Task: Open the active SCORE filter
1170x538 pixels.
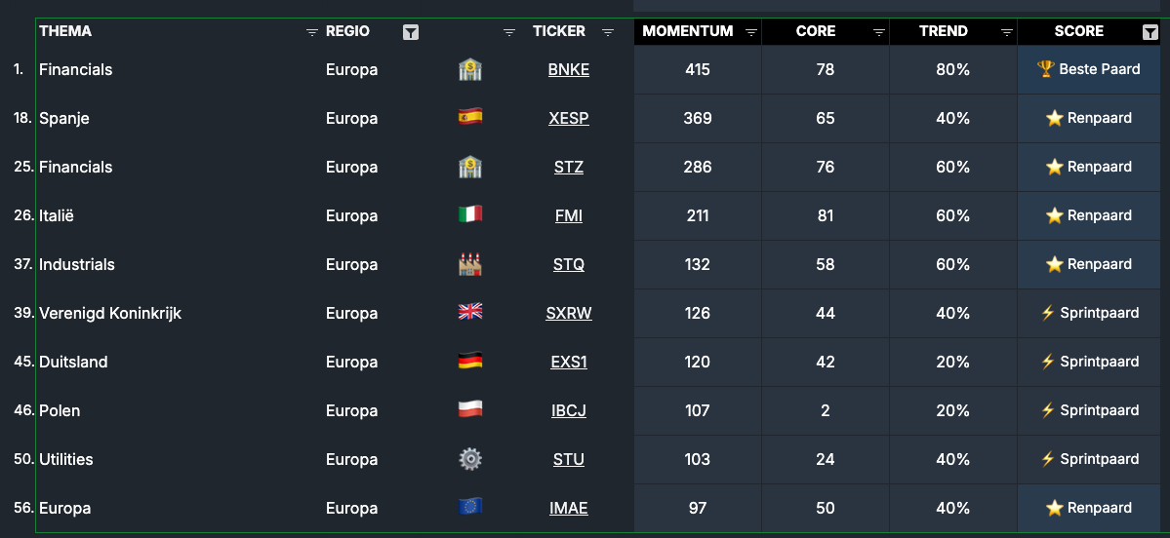Action: [1150, 32]
